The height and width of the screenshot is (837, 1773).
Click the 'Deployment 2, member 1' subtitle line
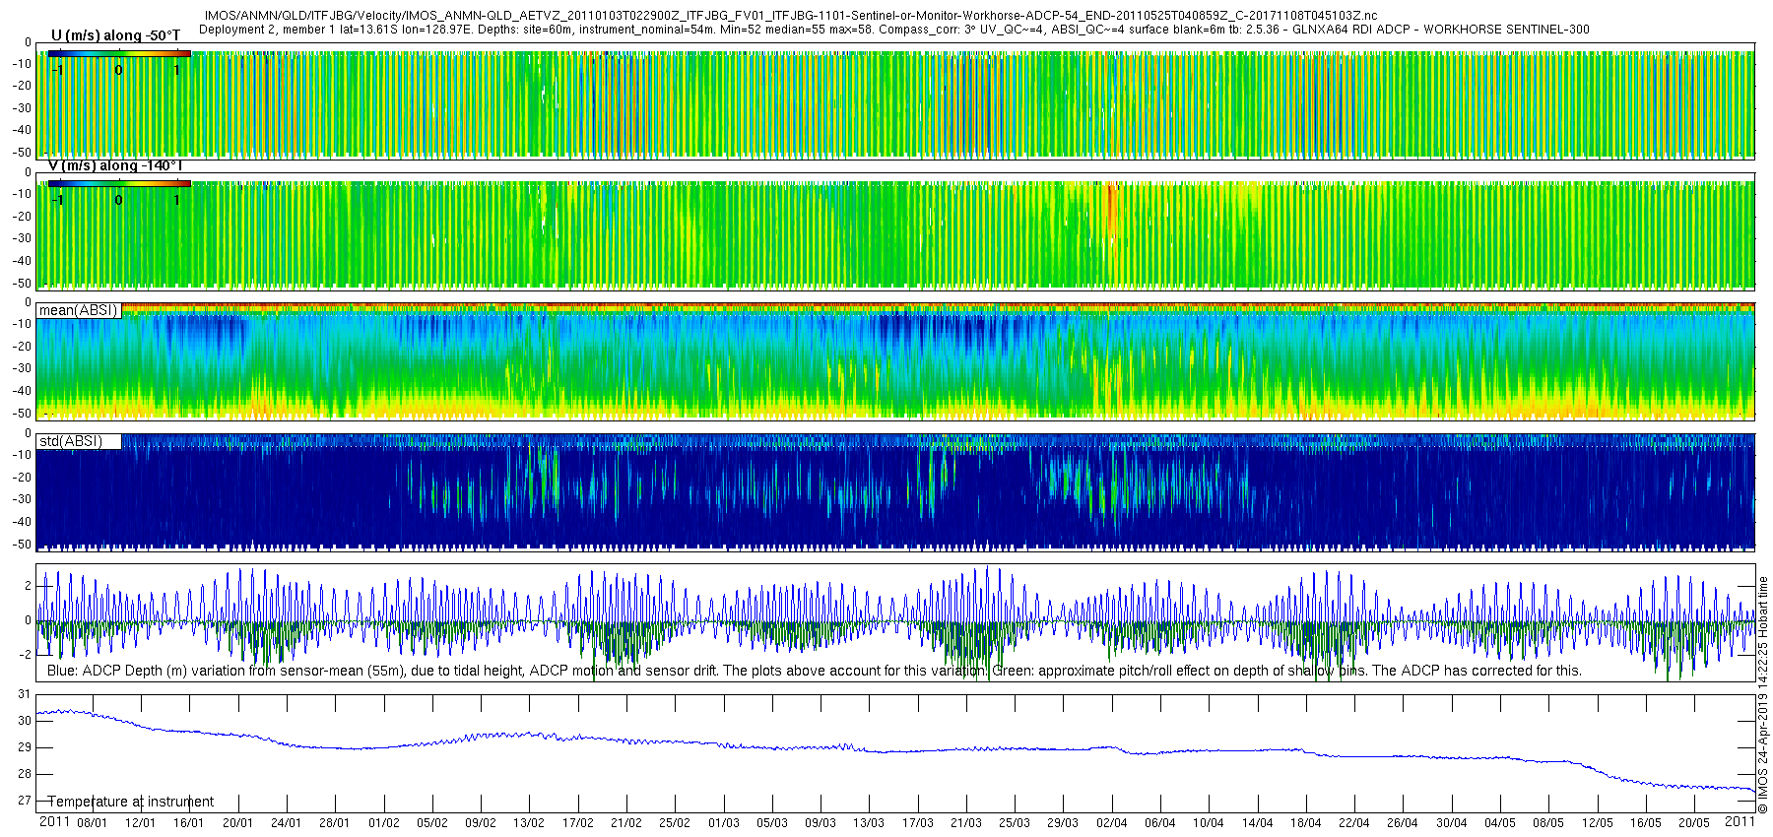click(x=893, y=30)
